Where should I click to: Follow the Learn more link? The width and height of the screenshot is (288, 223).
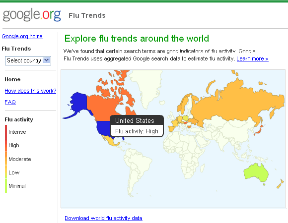(252, 58)
